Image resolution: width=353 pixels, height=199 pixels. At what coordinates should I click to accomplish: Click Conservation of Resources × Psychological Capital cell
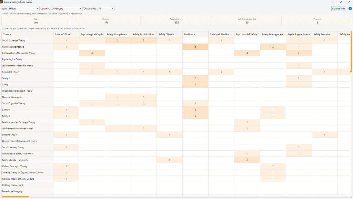point(92,53)
